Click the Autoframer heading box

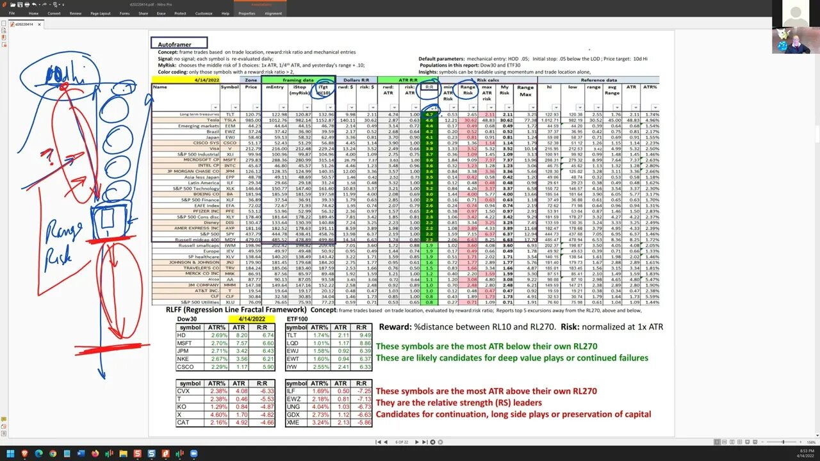click(180, 44)
